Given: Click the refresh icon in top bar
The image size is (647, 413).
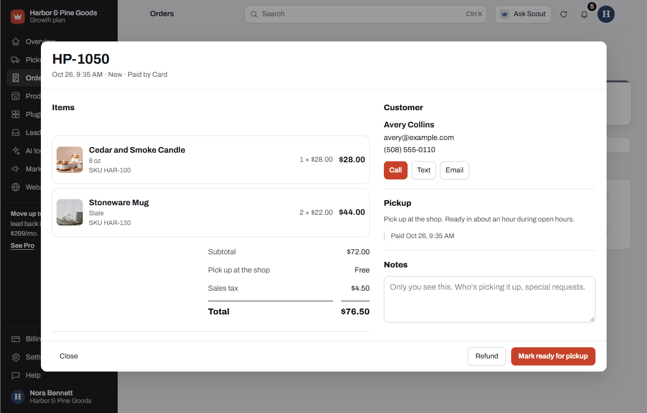Looking at the screenshot, I should (x=564, y=14).
